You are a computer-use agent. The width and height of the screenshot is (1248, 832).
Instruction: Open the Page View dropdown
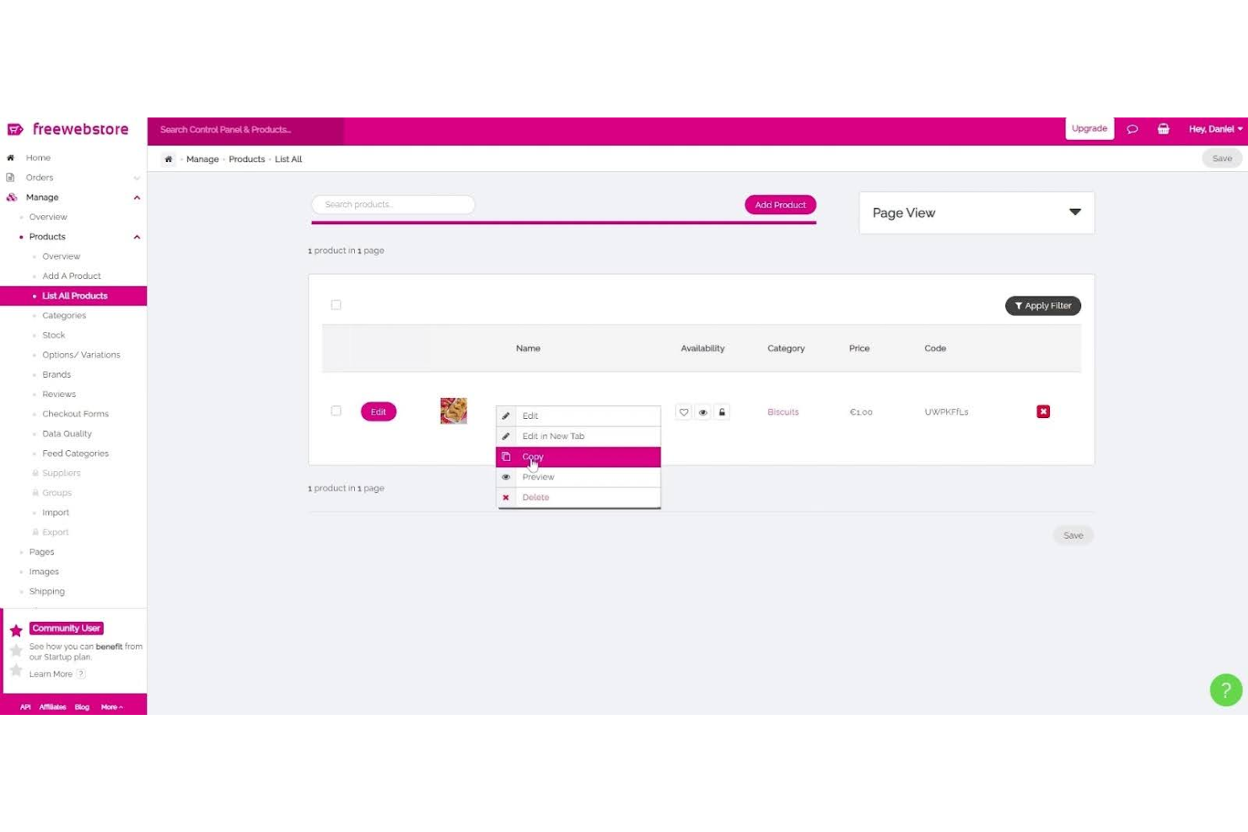(x=976, y=212)
